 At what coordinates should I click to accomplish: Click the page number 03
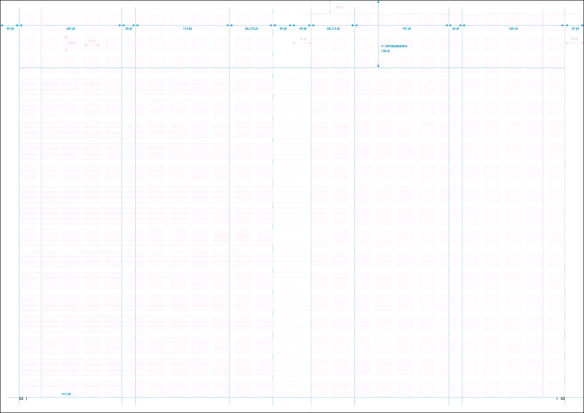pyautogui.click(x=563, y=398)
